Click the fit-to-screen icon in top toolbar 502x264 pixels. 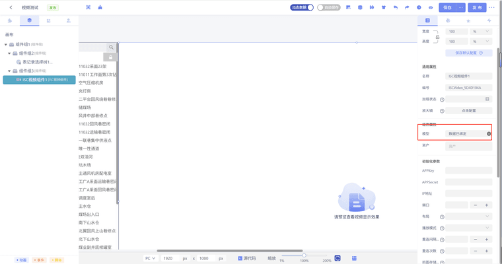(x=89, y=7)
